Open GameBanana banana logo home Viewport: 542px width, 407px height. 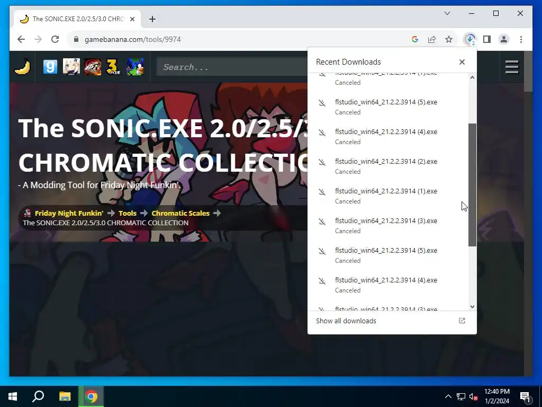coord(22,67)
